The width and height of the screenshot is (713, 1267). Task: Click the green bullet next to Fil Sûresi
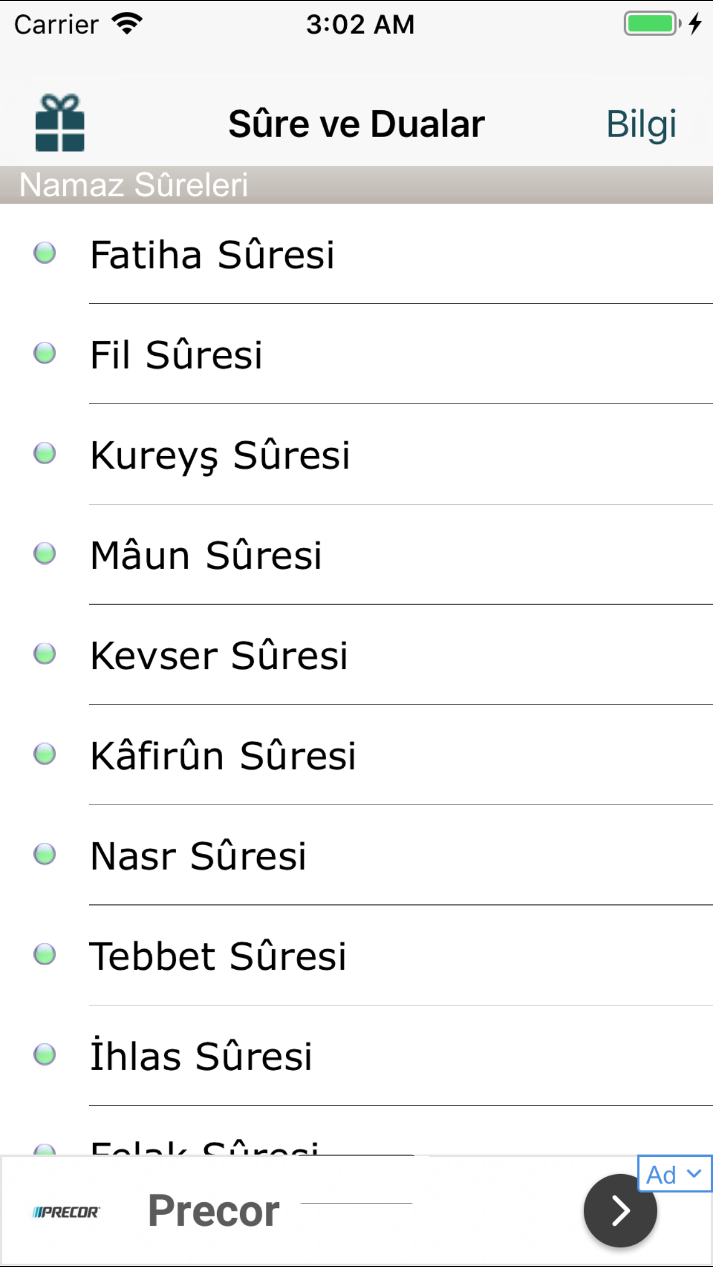coord(45,353)
